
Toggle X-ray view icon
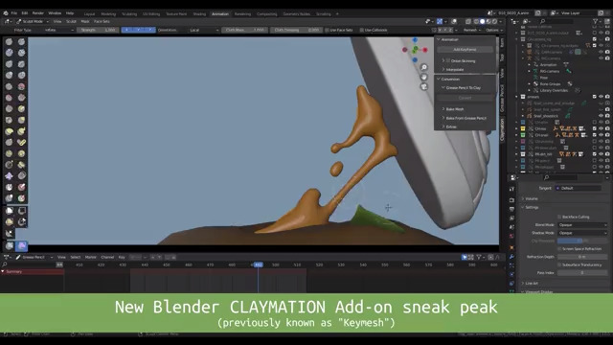coord(468,21)
